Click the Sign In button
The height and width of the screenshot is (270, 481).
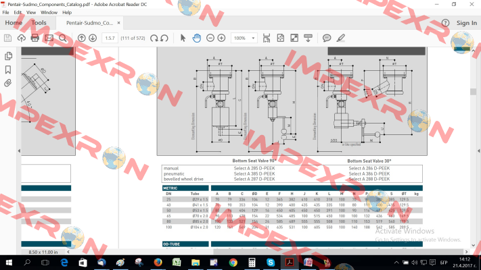coord(467,23)
